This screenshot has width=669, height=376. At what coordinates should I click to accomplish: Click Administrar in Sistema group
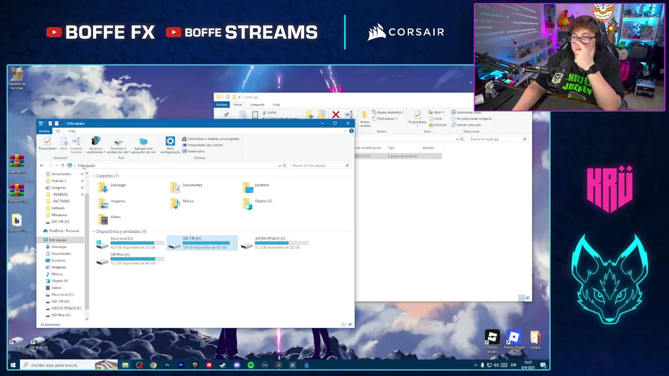tap(193, 151)
